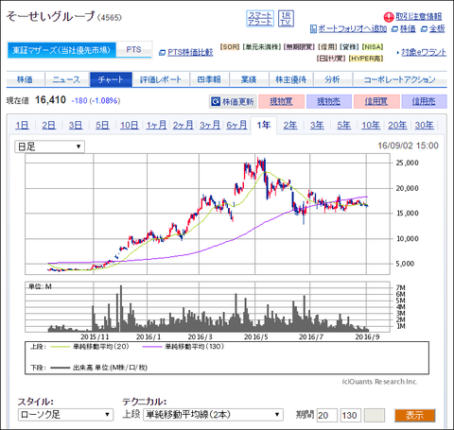Select 1日 chart period
454x430 pixels.
pos(22,126)
